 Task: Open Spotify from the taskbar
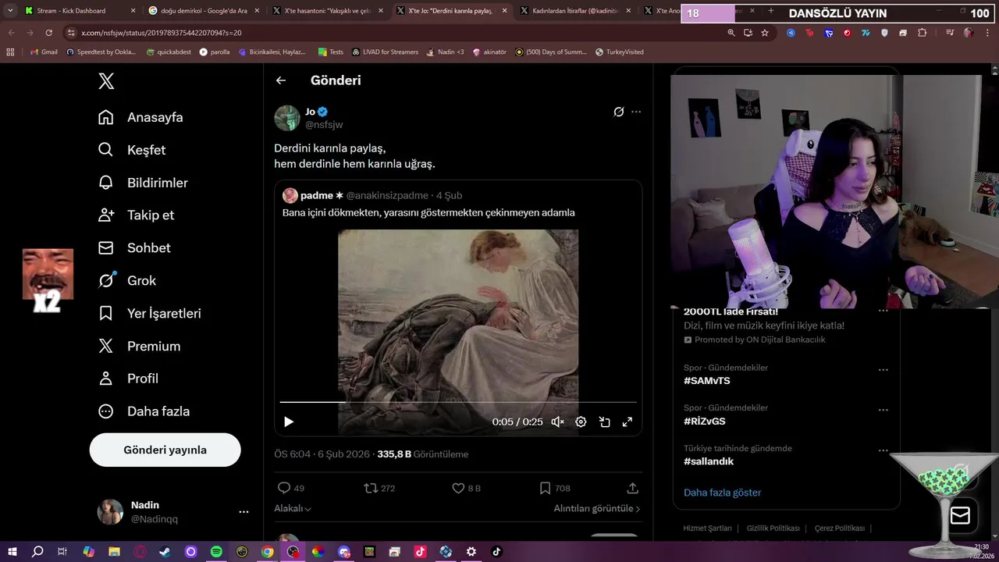point(216,552)
